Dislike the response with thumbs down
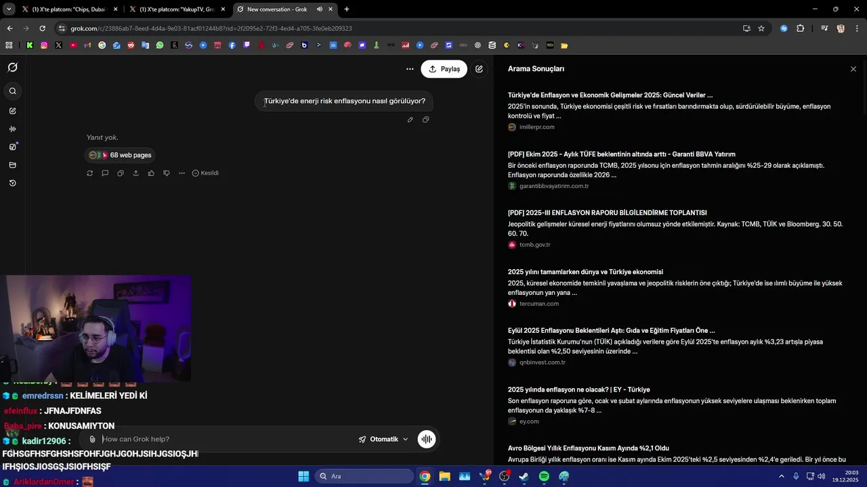Image resolution: width=867 pixels, height=487 pixels. [167, 173]
